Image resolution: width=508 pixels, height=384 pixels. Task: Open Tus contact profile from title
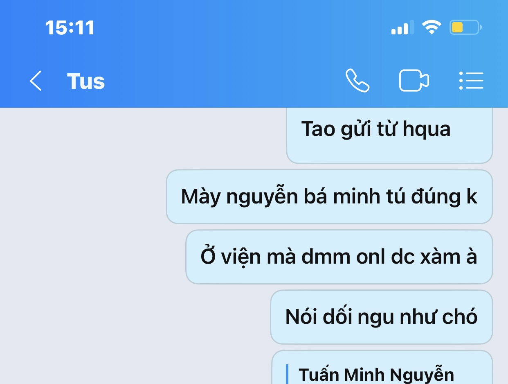pyautogui.click(x=86, y=81)
